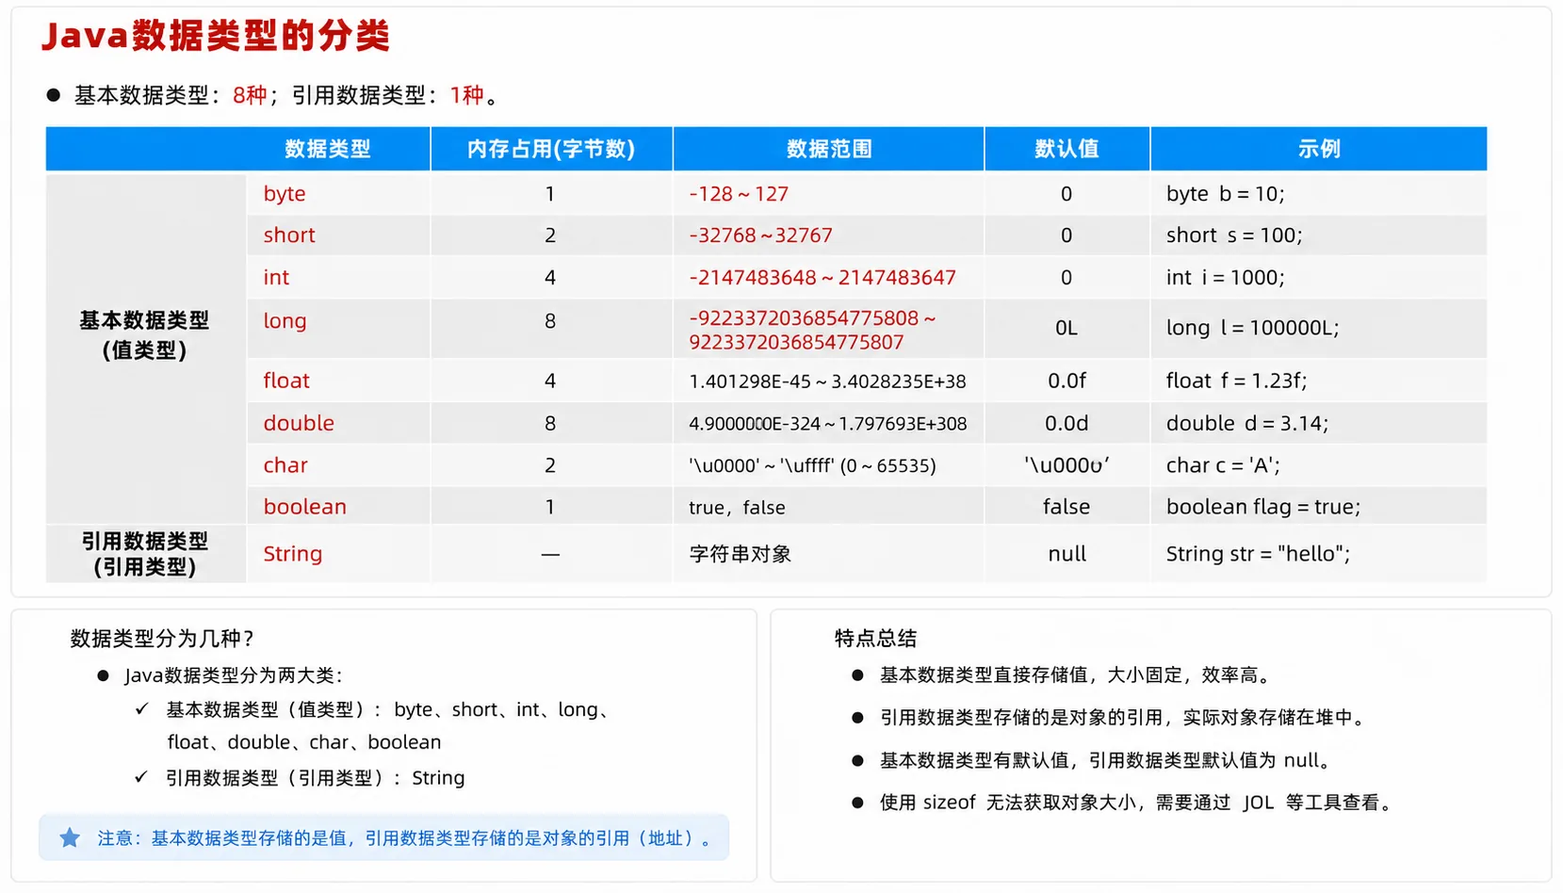1563x893 pixels.
Task: Click the checkmark line '引用数据类型(引用类型): String'
Action: 315,778
